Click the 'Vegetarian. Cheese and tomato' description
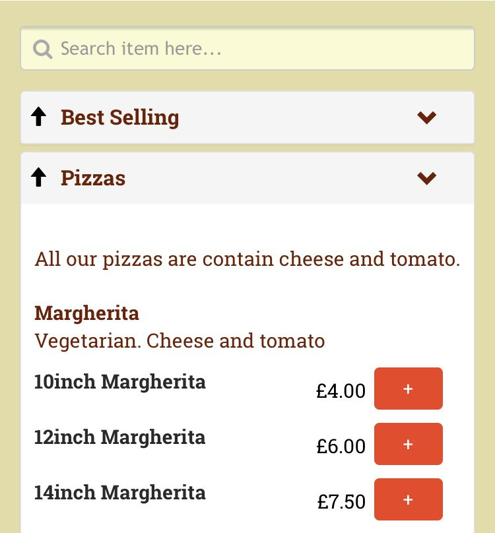 (x=180, y=341)
